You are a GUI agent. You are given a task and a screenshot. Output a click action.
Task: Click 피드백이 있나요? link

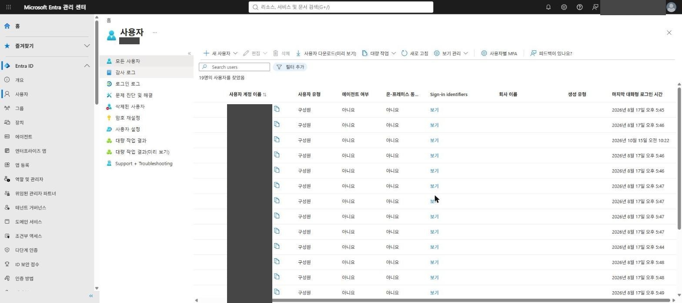pos(551,53)
